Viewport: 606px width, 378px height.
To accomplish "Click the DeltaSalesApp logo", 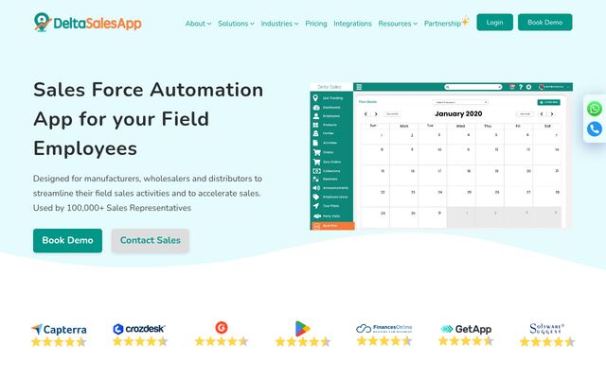I will click(x=88, y=23).
